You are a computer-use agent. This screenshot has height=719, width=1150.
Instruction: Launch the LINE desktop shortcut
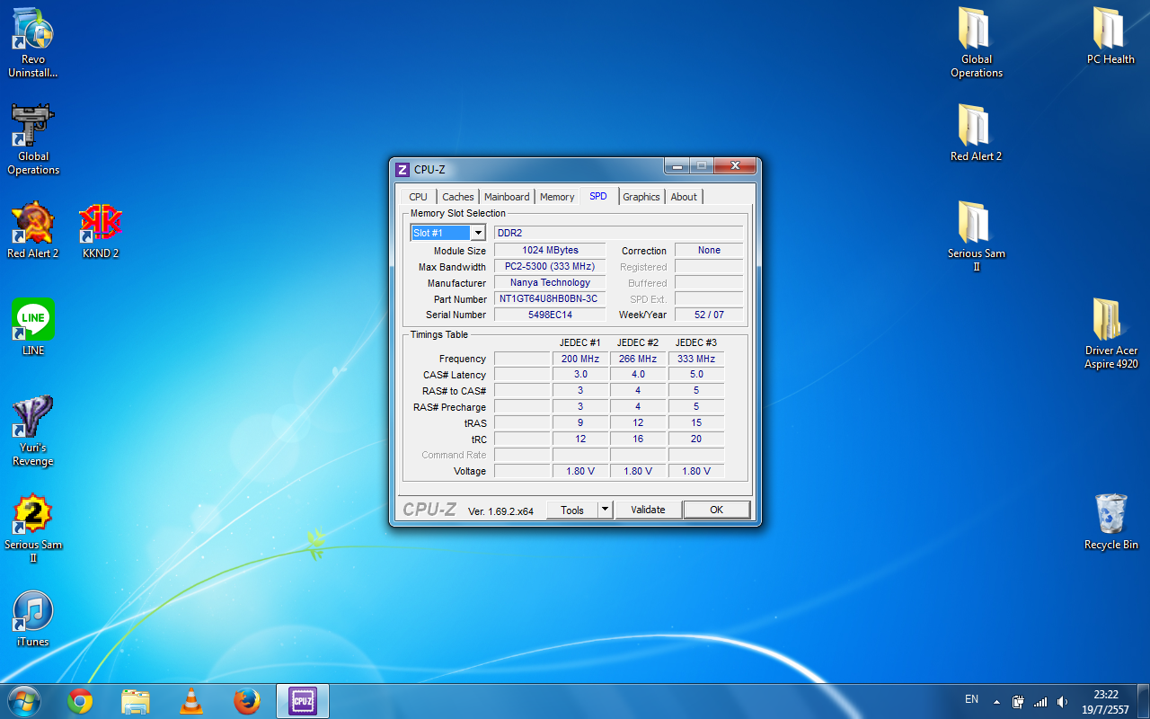33,321
